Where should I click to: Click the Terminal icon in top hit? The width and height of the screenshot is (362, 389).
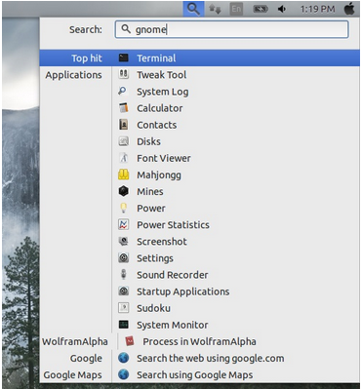[x=124, y=58]
